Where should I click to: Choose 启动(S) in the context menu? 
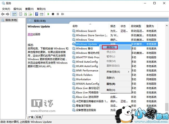(115, 47)
